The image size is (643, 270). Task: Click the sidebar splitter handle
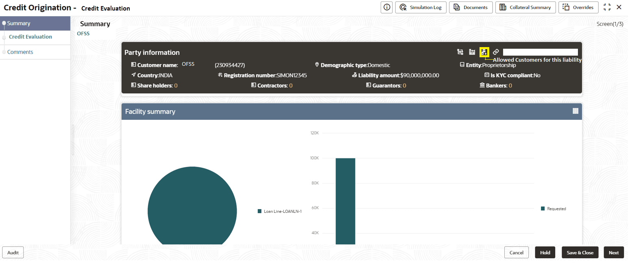(73, 140)
